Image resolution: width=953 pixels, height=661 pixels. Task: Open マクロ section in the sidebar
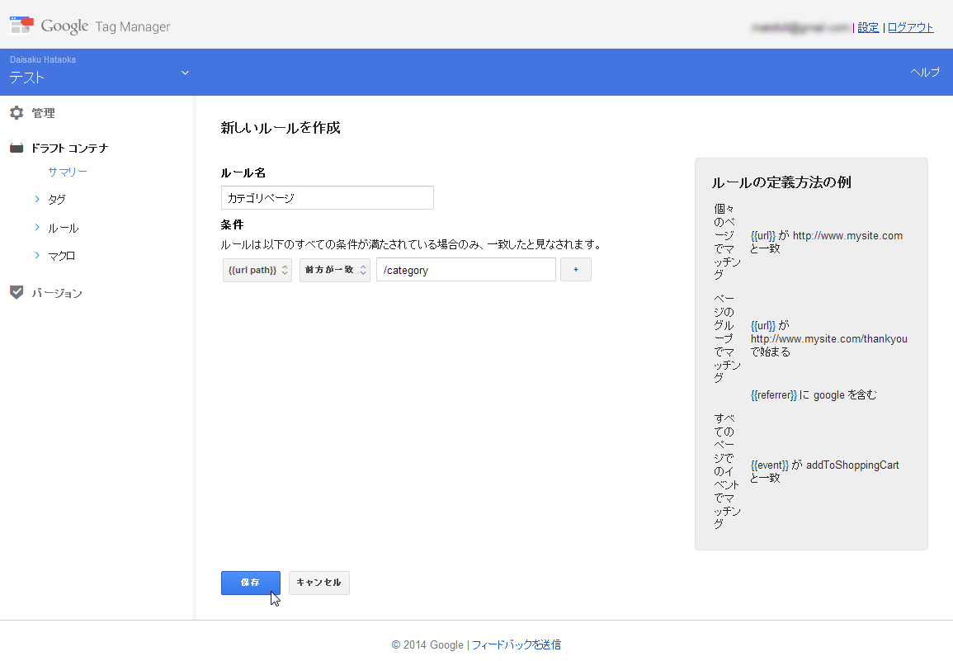pos(61,256)
